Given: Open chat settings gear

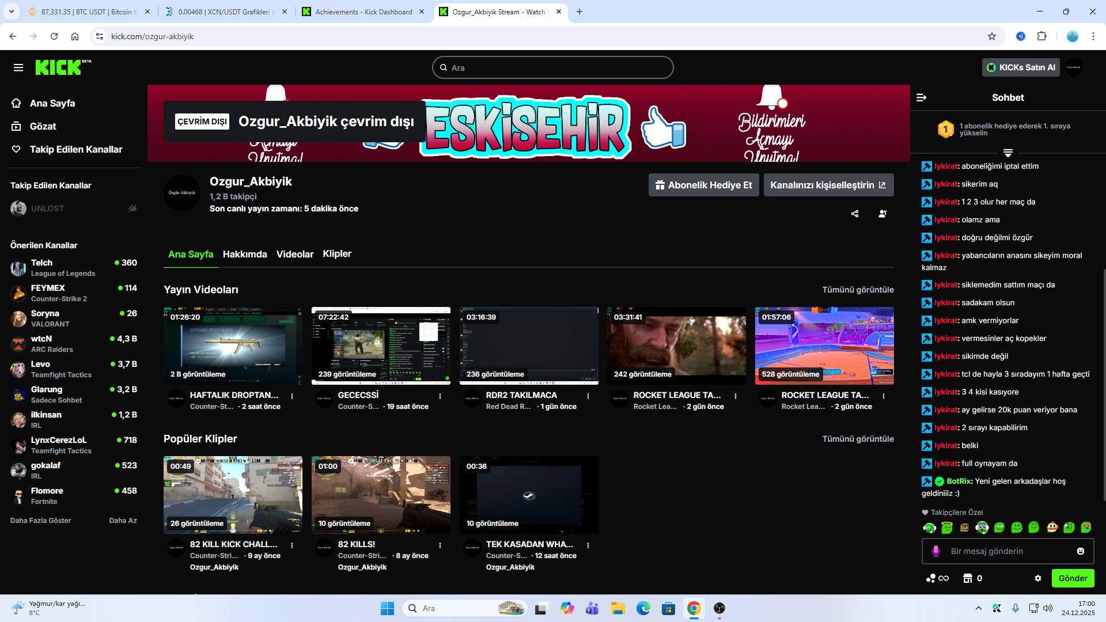Looking at the screenshot, I should coord(1038,578).
